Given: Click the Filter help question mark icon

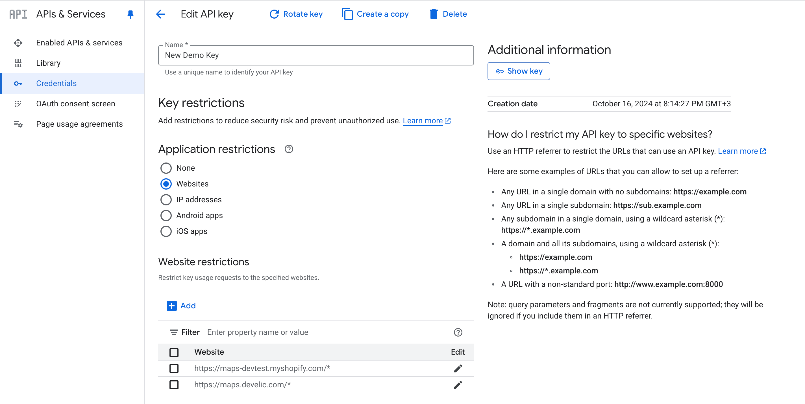Looking at the screenshot, I should click(x=458, y=332).
